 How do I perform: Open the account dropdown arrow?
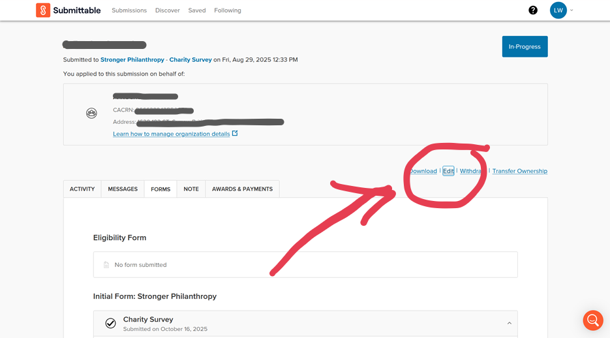[572, 10]
